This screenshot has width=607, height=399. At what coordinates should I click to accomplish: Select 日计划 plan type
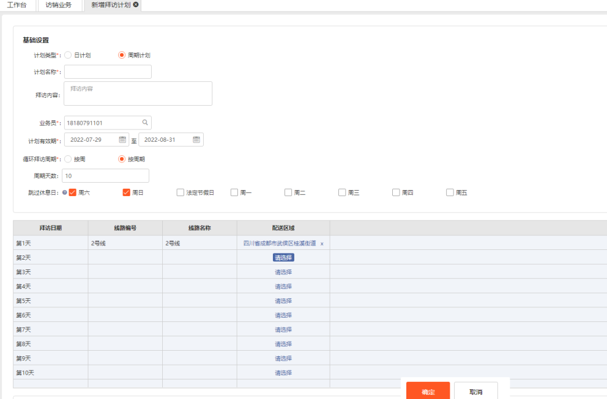pos(68,55)
